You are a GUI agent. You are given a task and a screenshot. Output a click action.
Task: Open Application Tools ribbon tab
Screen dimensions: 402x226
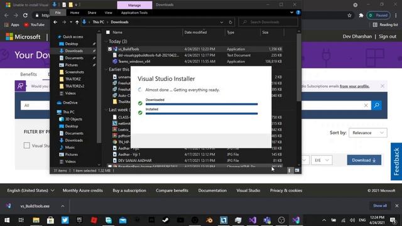tap(134, 13)
